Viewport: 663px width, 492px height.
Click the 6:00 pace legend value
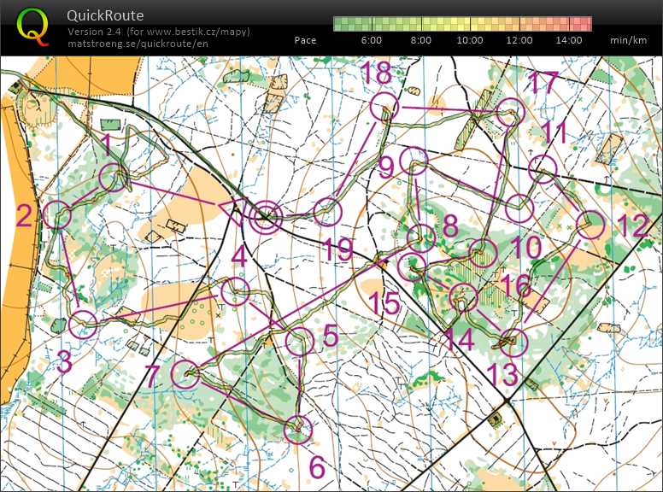tap(372, 40)
